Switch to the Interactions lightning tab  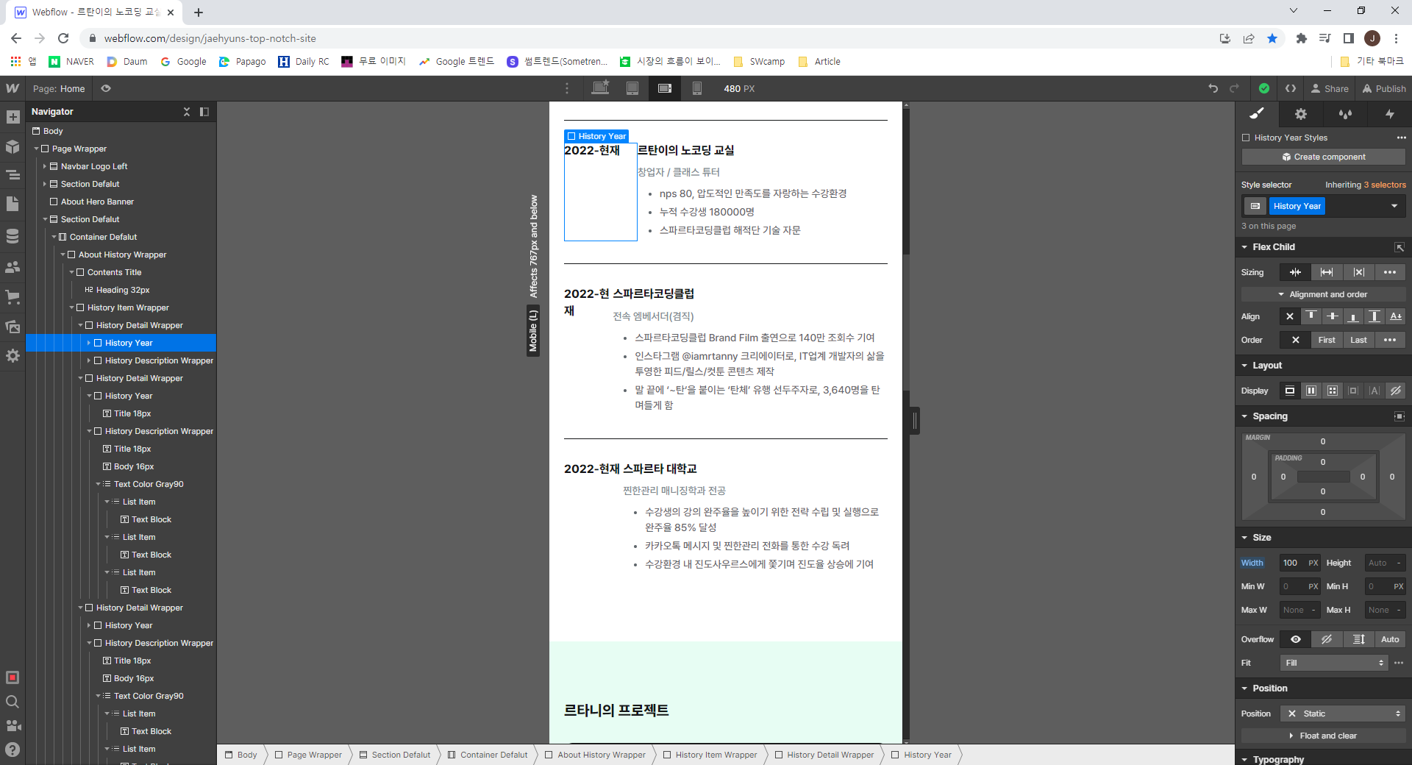click(1389, 114)
